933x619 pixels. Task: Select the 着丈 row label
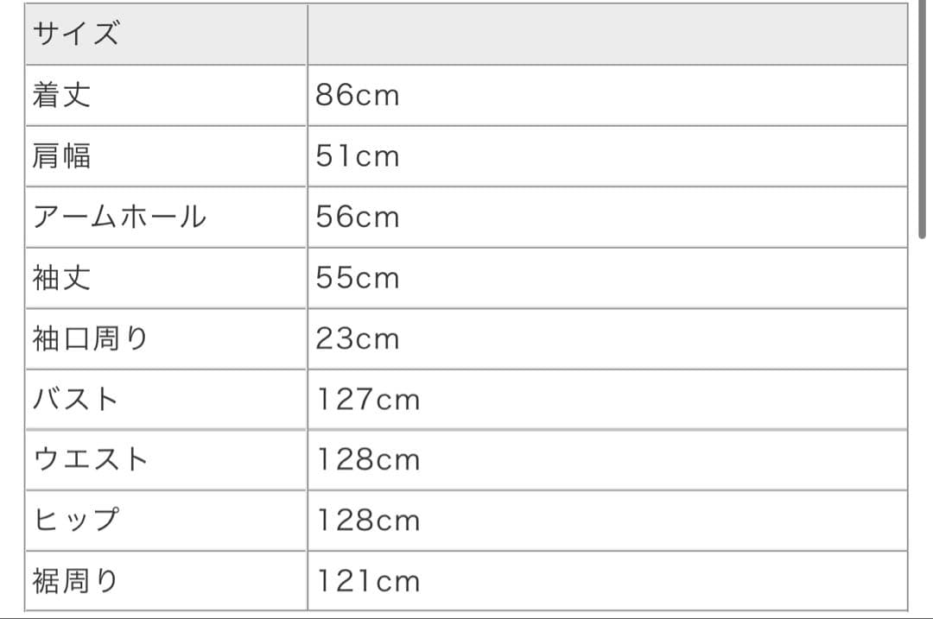[x=61, y=95]
